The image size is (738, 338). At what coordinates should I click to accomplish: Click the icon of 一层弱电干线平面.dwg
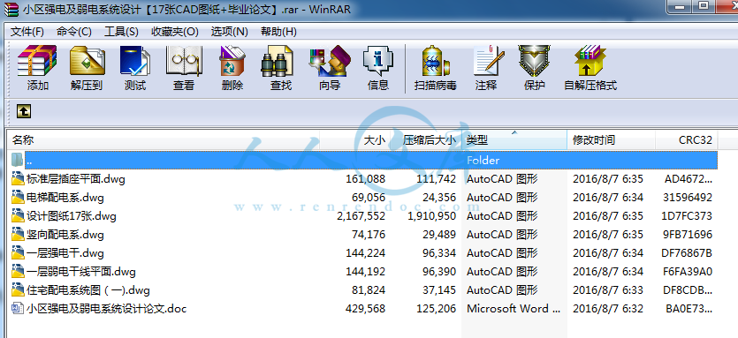(x=18, y=271)
